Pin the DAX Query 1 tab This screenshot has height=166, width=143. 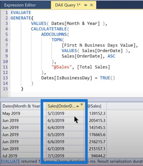(x=85, y=5)
